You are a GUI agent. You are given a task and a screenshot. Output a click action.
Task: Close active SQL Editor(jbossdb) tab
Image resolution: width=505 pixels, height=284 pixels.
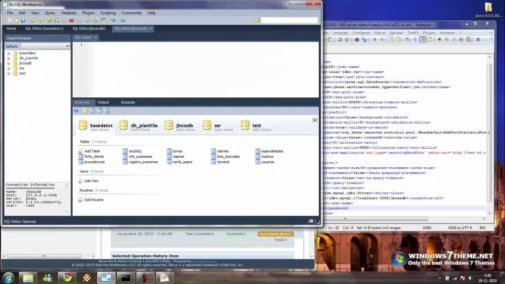tap(151, 28)
